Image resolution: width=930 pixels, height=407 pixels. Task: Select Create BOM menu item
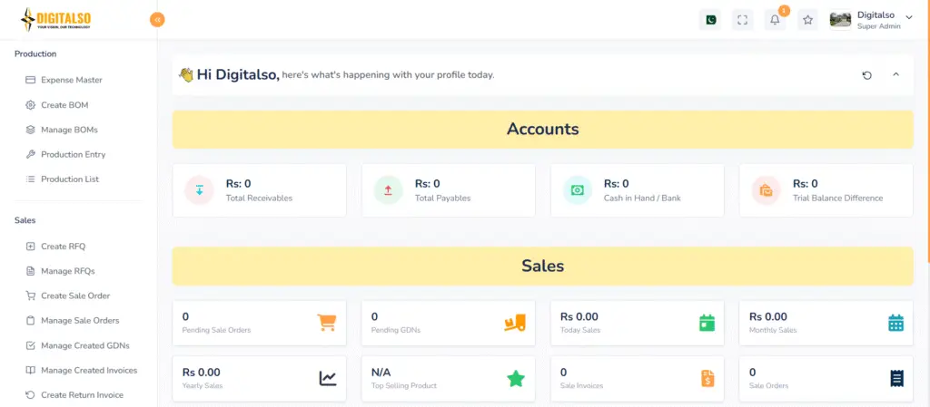point(64,105)
